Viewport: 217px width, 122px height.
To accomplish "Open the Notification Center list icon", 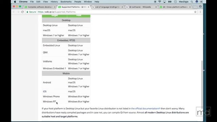I will point(201,2).
